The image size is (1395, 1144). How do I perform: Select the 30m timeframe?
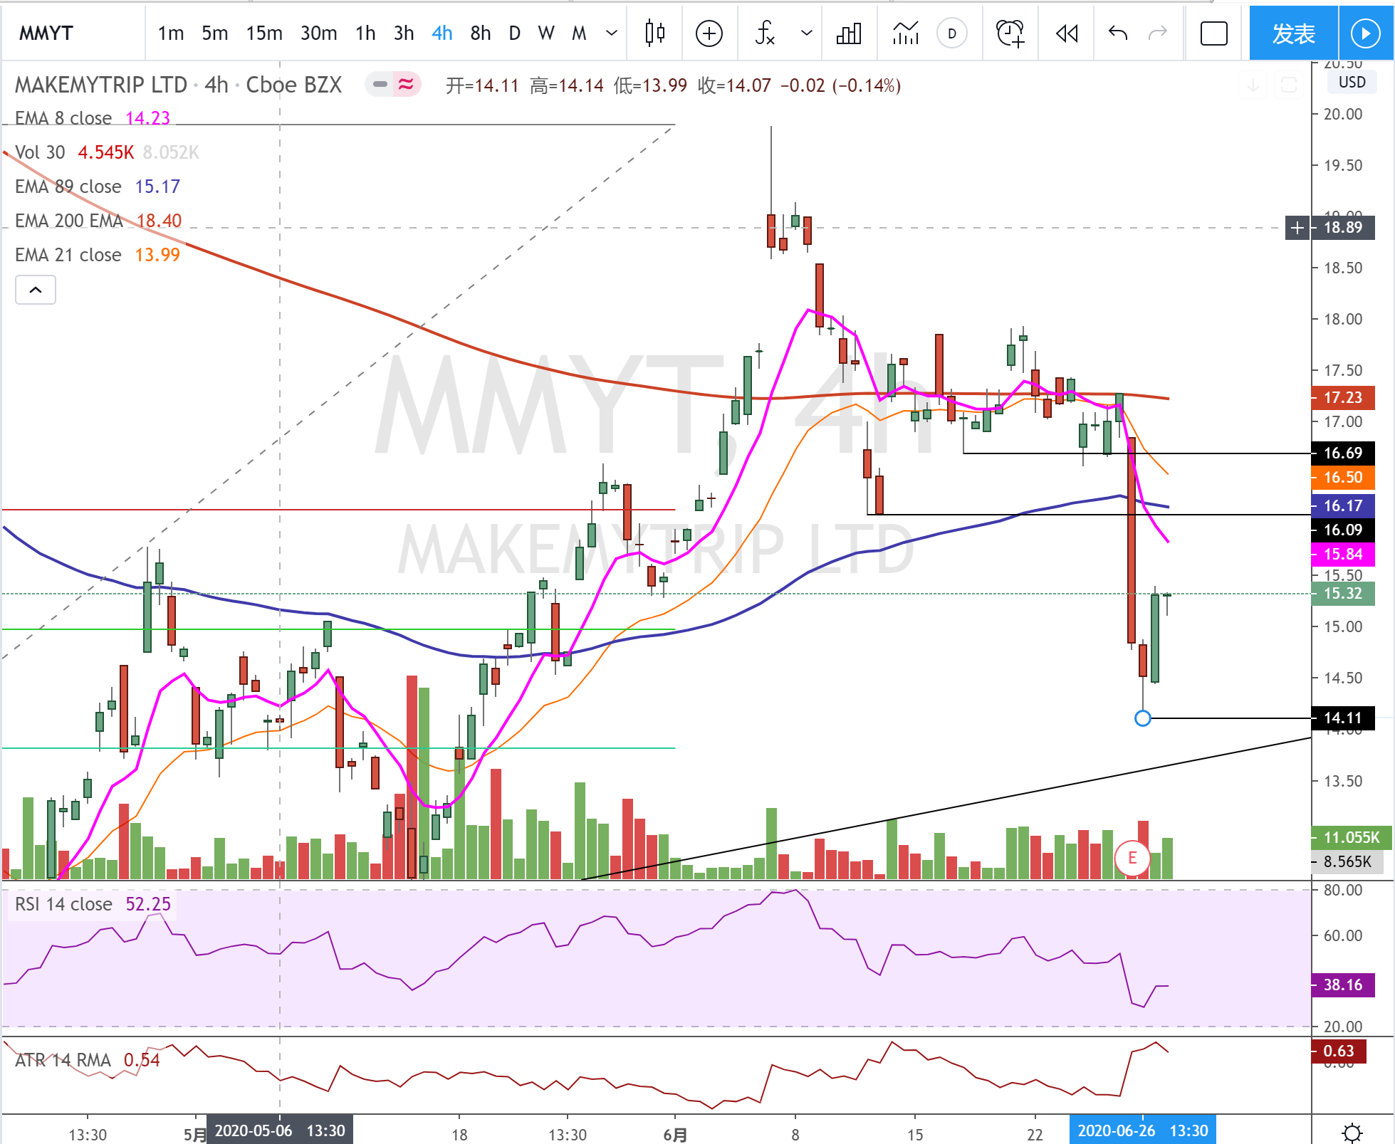pos(318,33)
